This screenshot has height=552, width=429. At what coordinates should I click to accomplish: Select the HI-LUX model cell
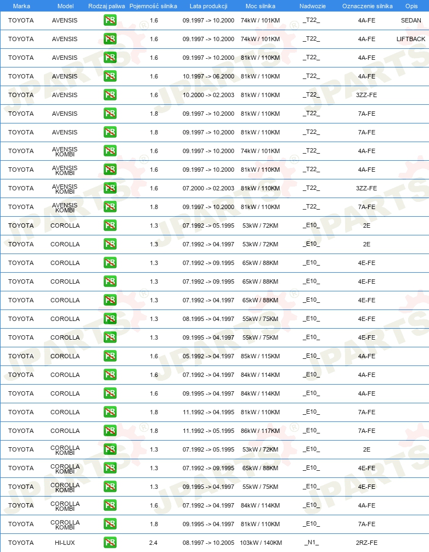tap(65, 543)
